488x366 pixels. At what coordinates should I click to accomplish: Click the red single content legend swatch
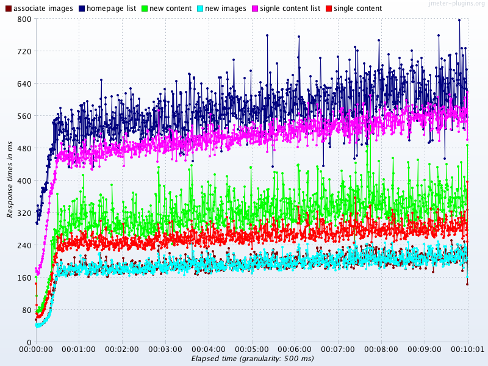point(328,9)
